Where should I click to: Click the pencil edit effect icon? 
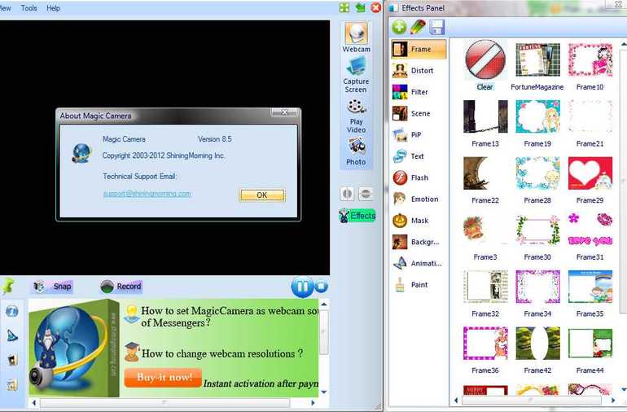point(418,27)
